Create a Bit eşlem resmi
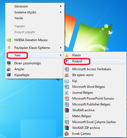This screenshot has width=127, height=138. click(95, 75)
